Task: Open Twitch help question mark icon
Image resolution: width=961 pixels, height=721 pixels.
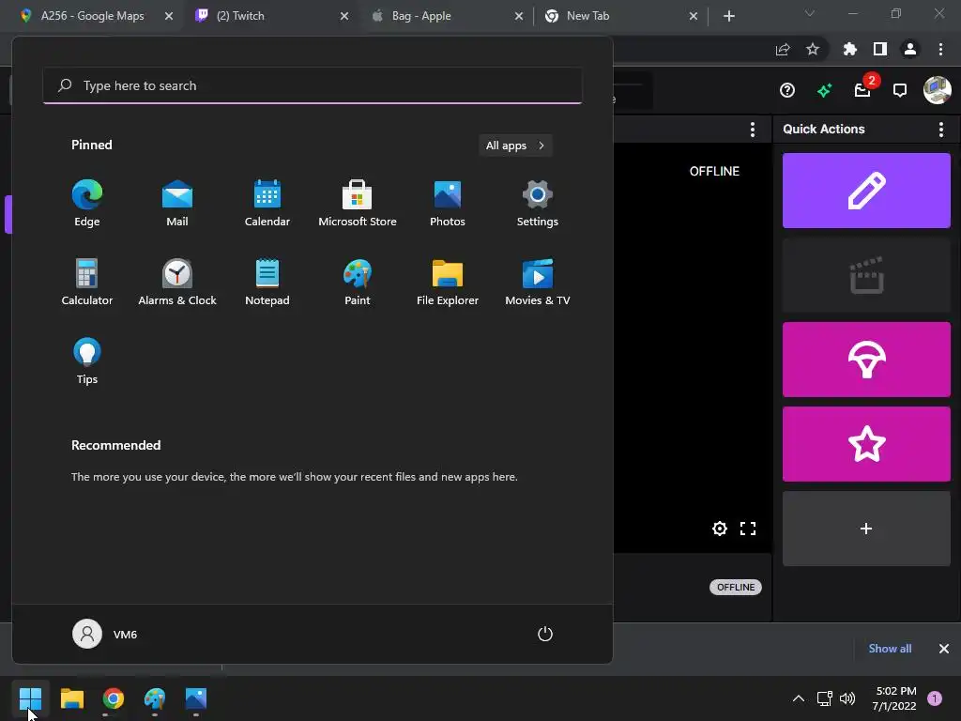Action: point(787,91)
